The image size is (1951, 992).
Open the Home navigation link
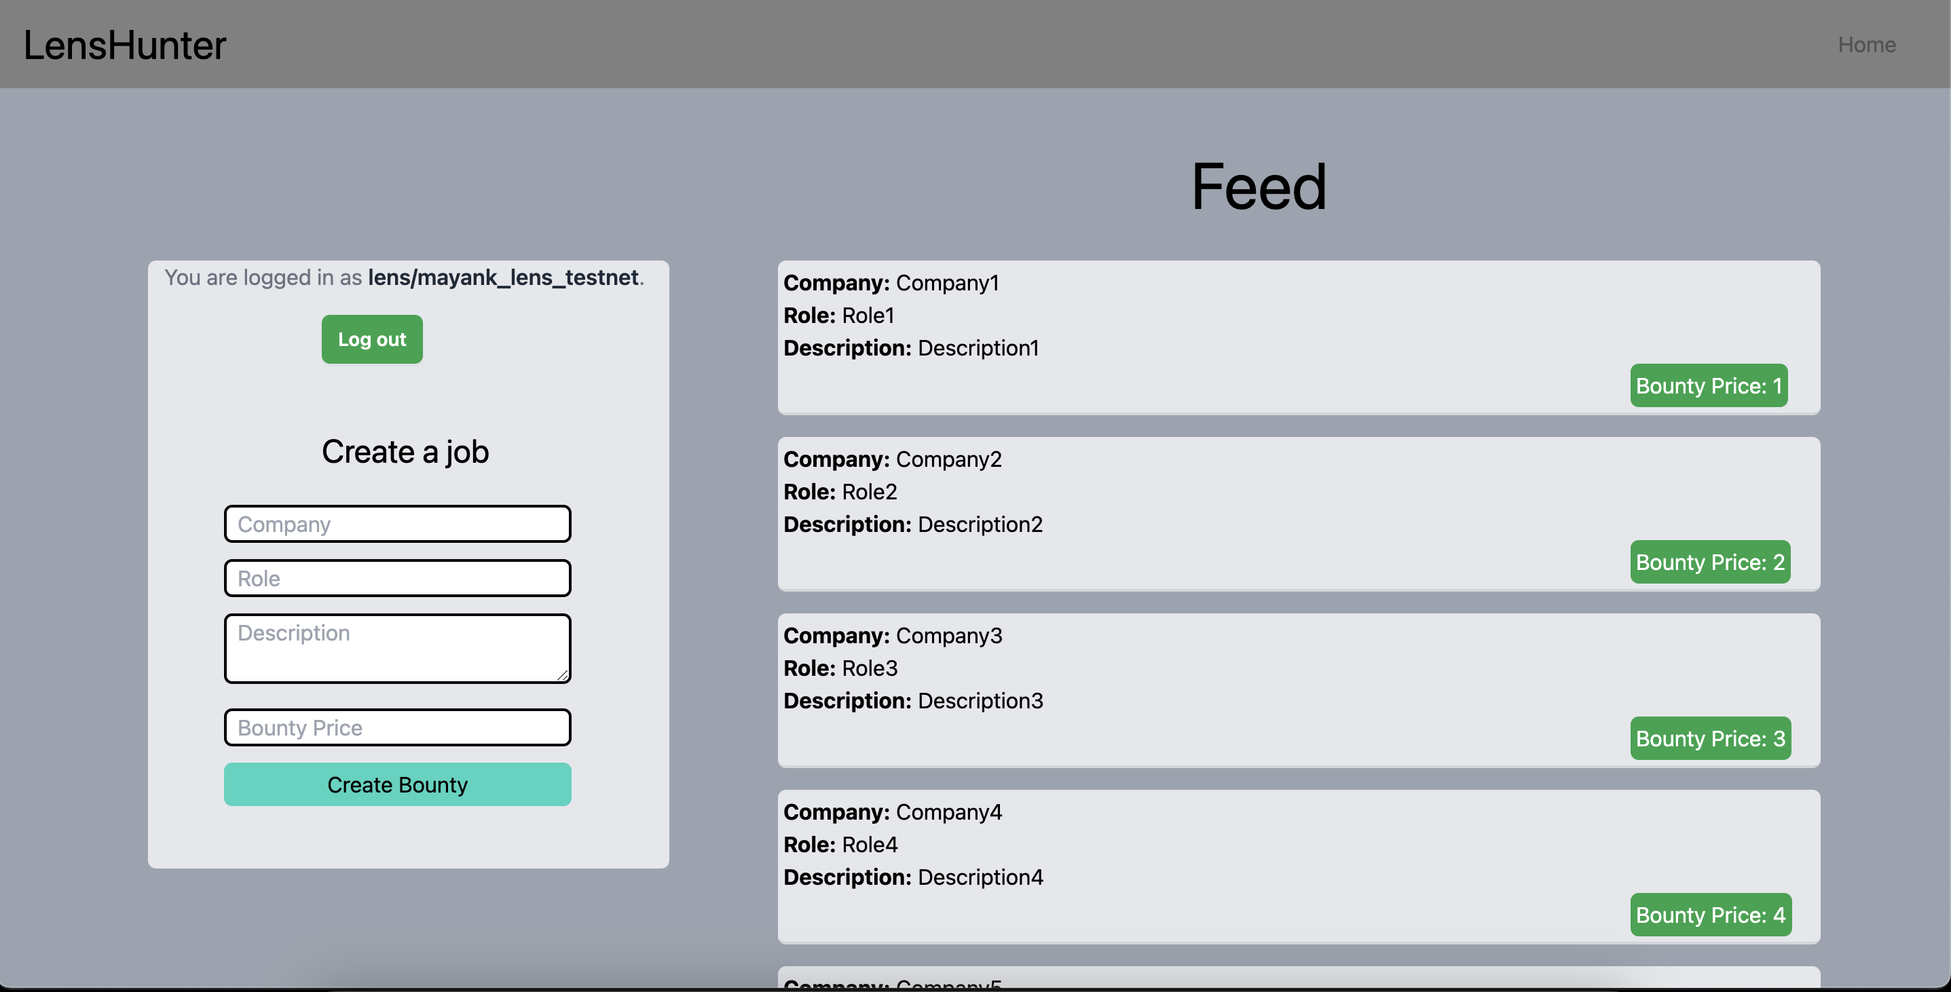pyautogui.click(x=1866, y=45)
